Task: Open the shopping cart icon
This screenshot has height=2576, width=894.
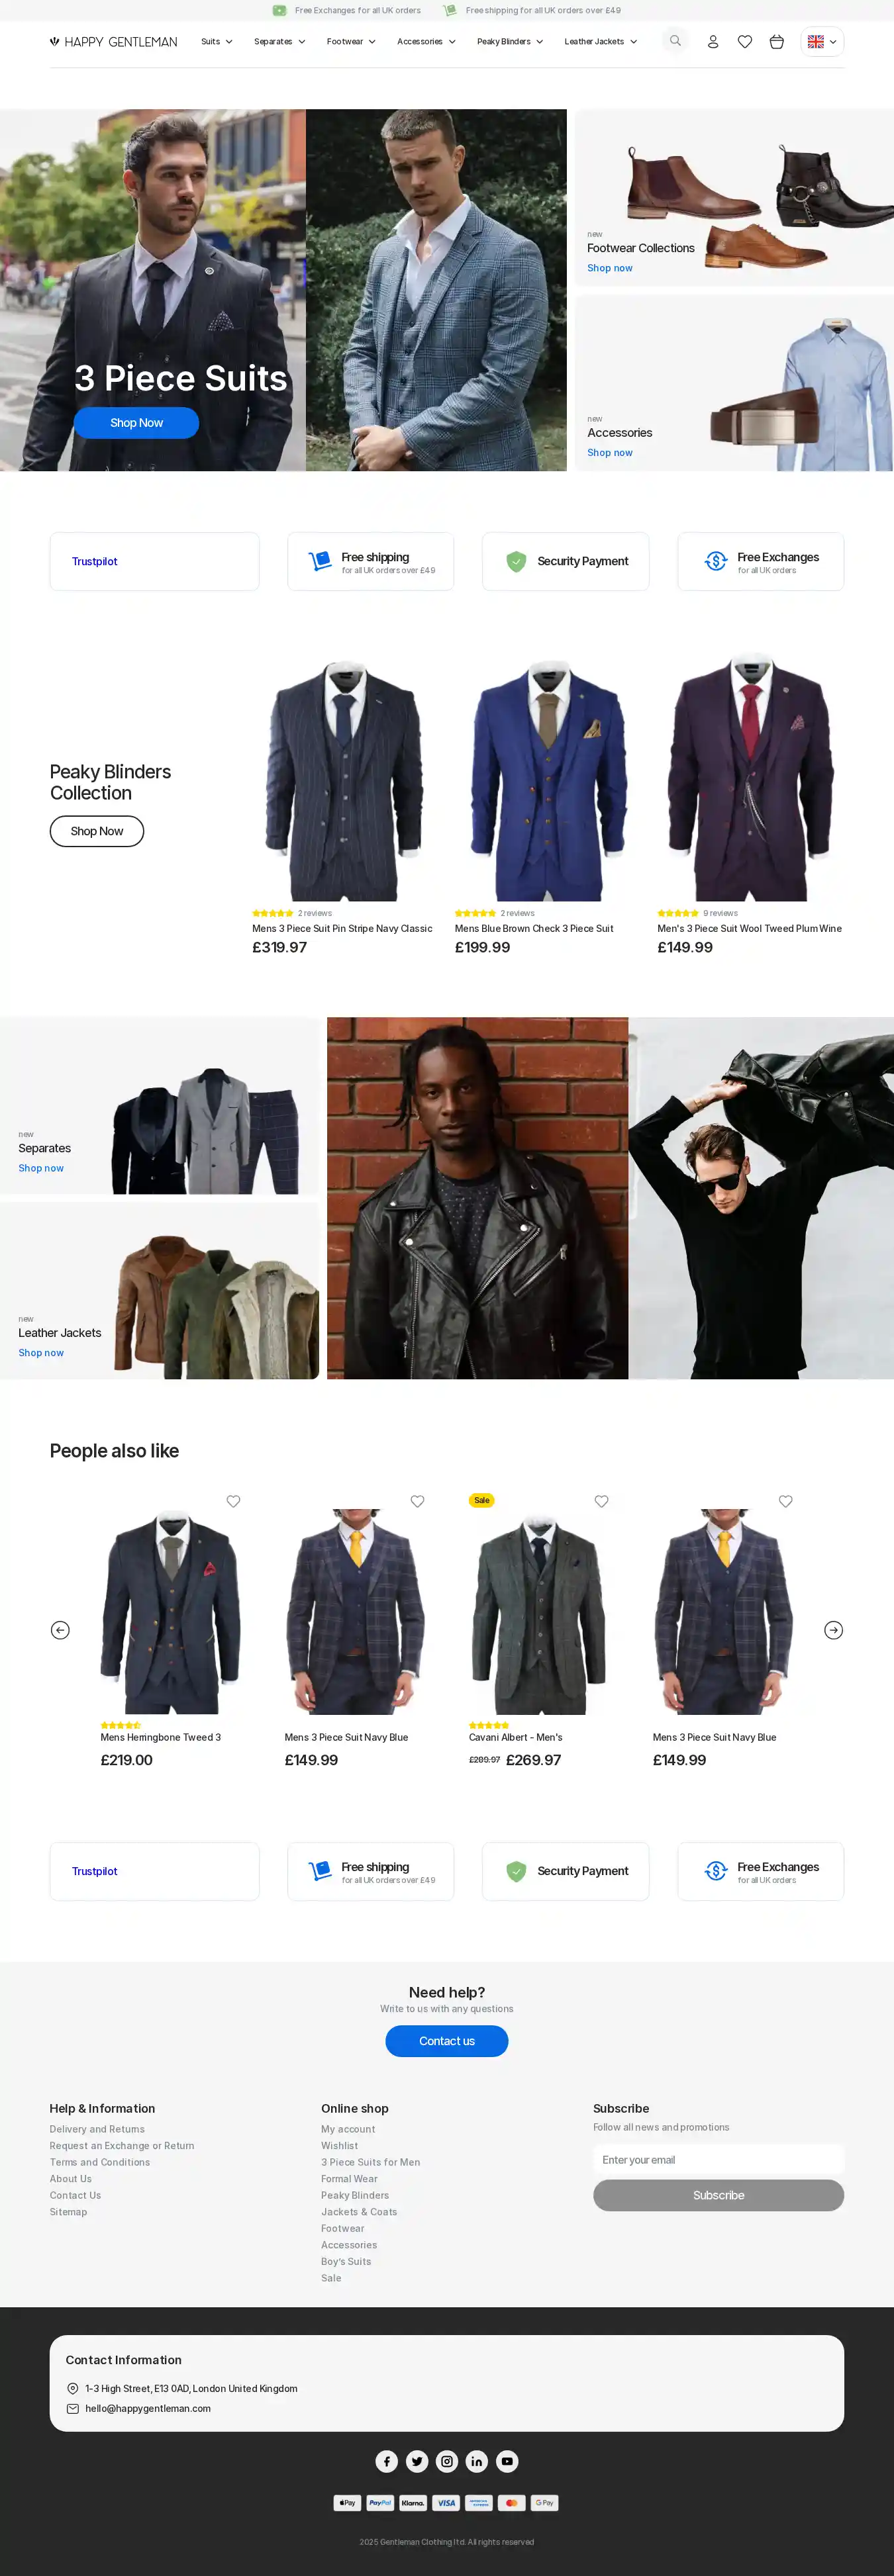Action: click(777, 42)
